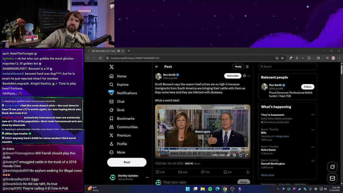Click Watch again on the video
The height and width of the screenshot is (193, 343).
coord(203,132)
